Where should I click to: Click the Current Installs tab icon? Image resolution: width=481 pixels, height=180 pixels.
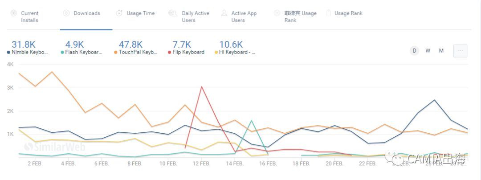pos(13,13)
